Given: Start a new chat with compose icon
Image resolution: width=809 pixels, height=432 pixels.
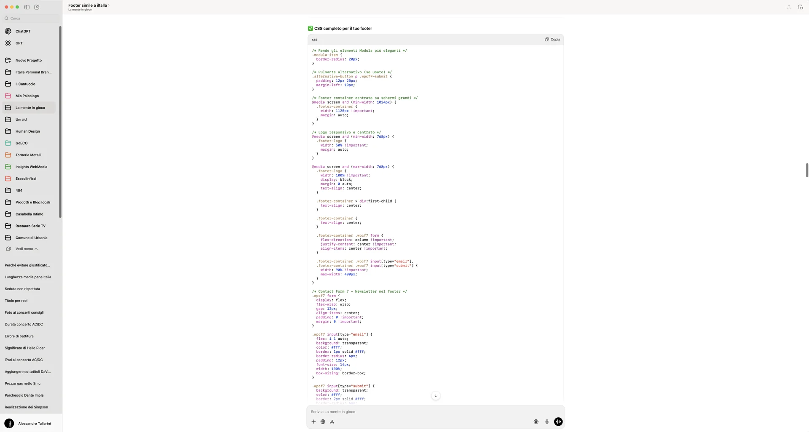Looking at the screenshot, I should point(37,7).
